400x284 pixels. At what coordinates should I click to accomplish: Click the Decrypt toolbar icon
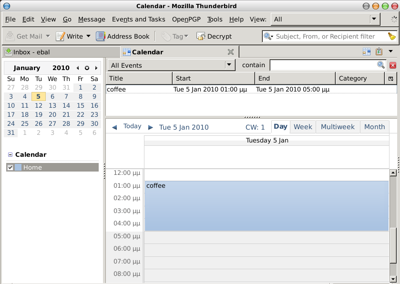coord(201,36)
